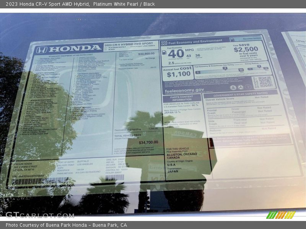Click the QR code on the sticker

click(265, 82)
